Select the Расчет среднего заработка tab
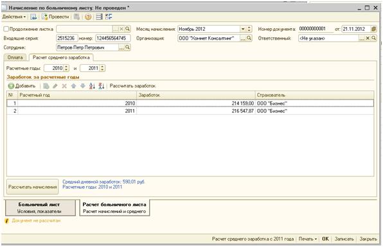Image resolution: width=383 pixels, height=247 pixels. tap(61, 58)
